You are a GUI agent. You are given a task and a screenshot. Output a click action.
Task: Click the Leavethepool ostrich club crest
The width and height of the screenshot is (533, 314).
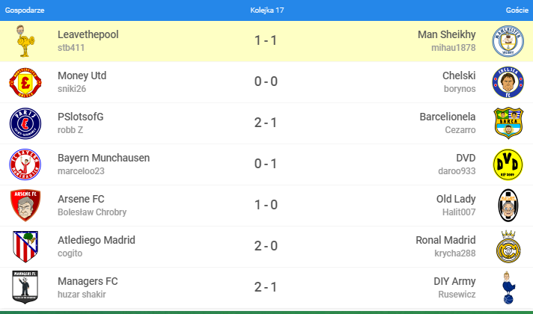25,41
